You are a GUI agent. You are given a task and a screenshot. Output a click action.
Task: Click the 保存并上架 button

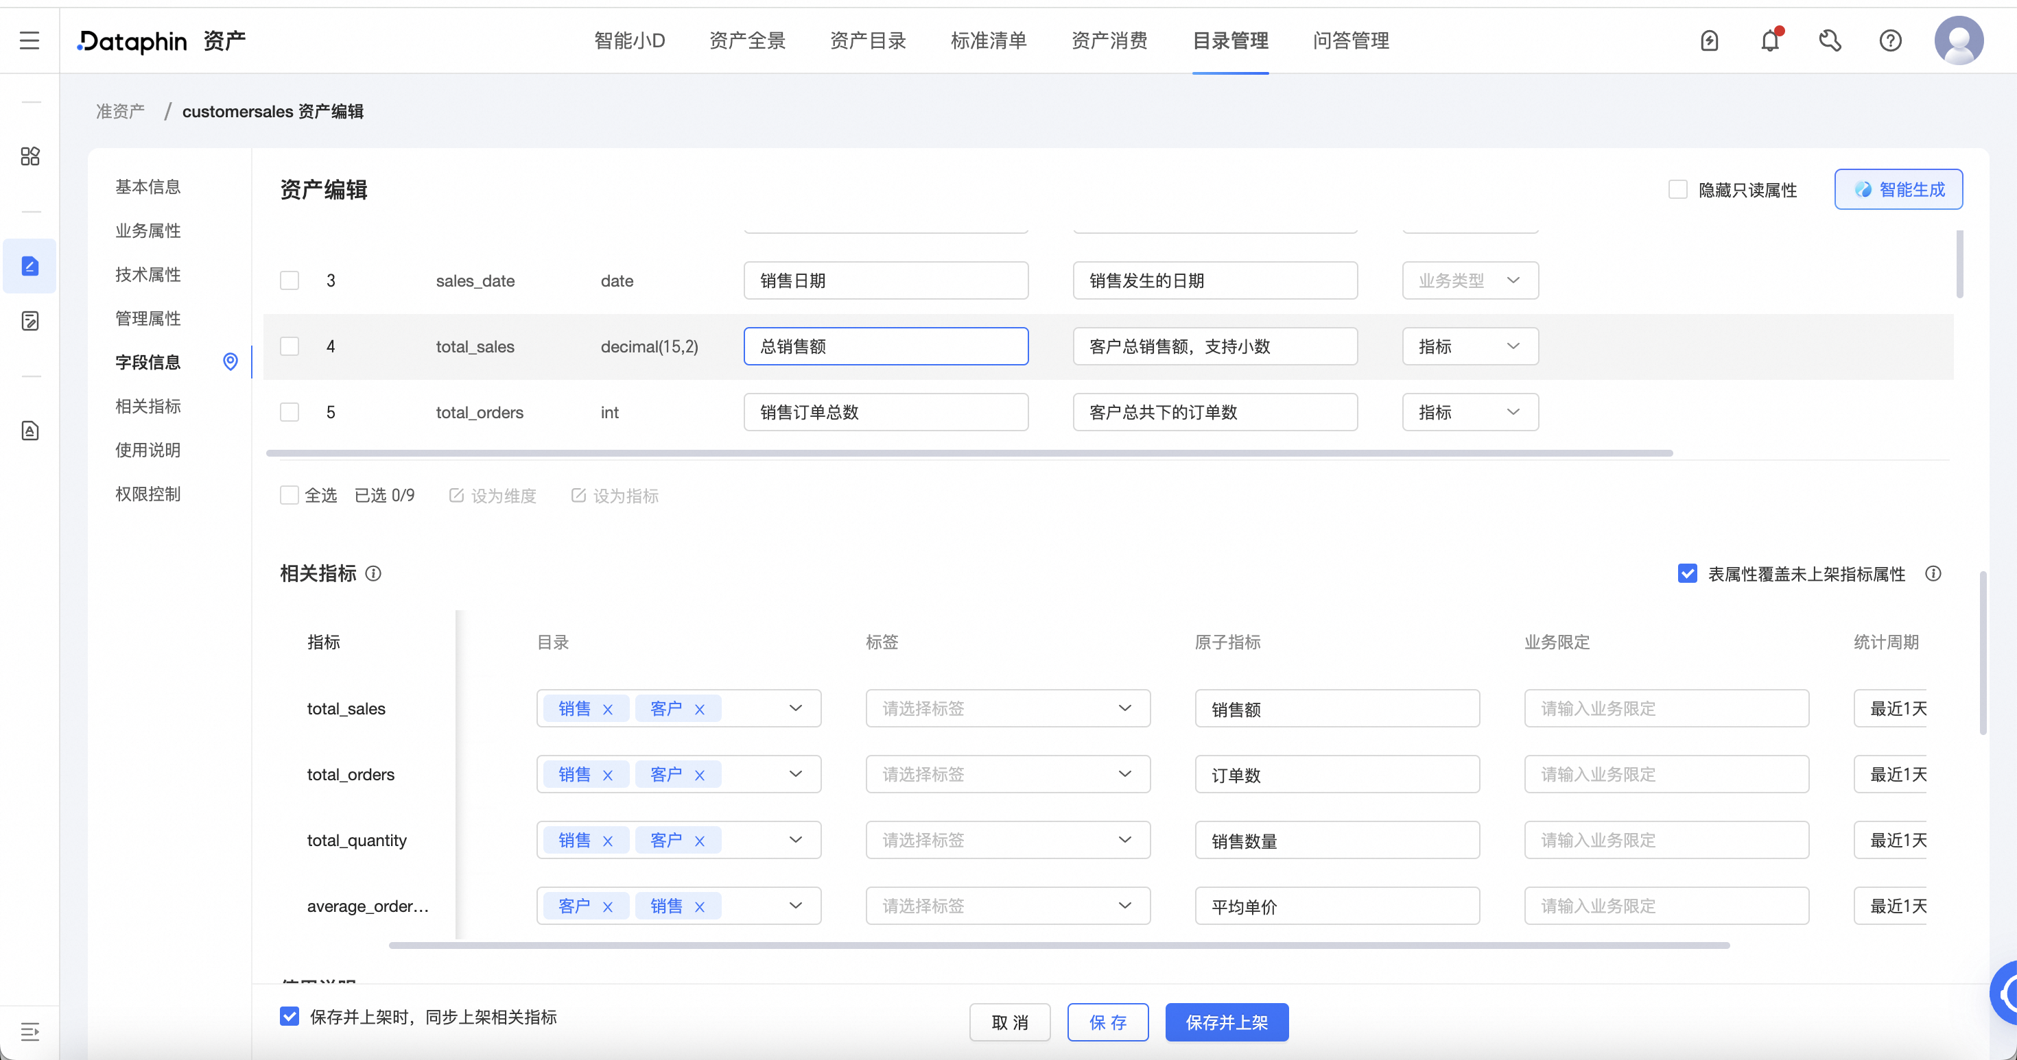point(1227,1022)
